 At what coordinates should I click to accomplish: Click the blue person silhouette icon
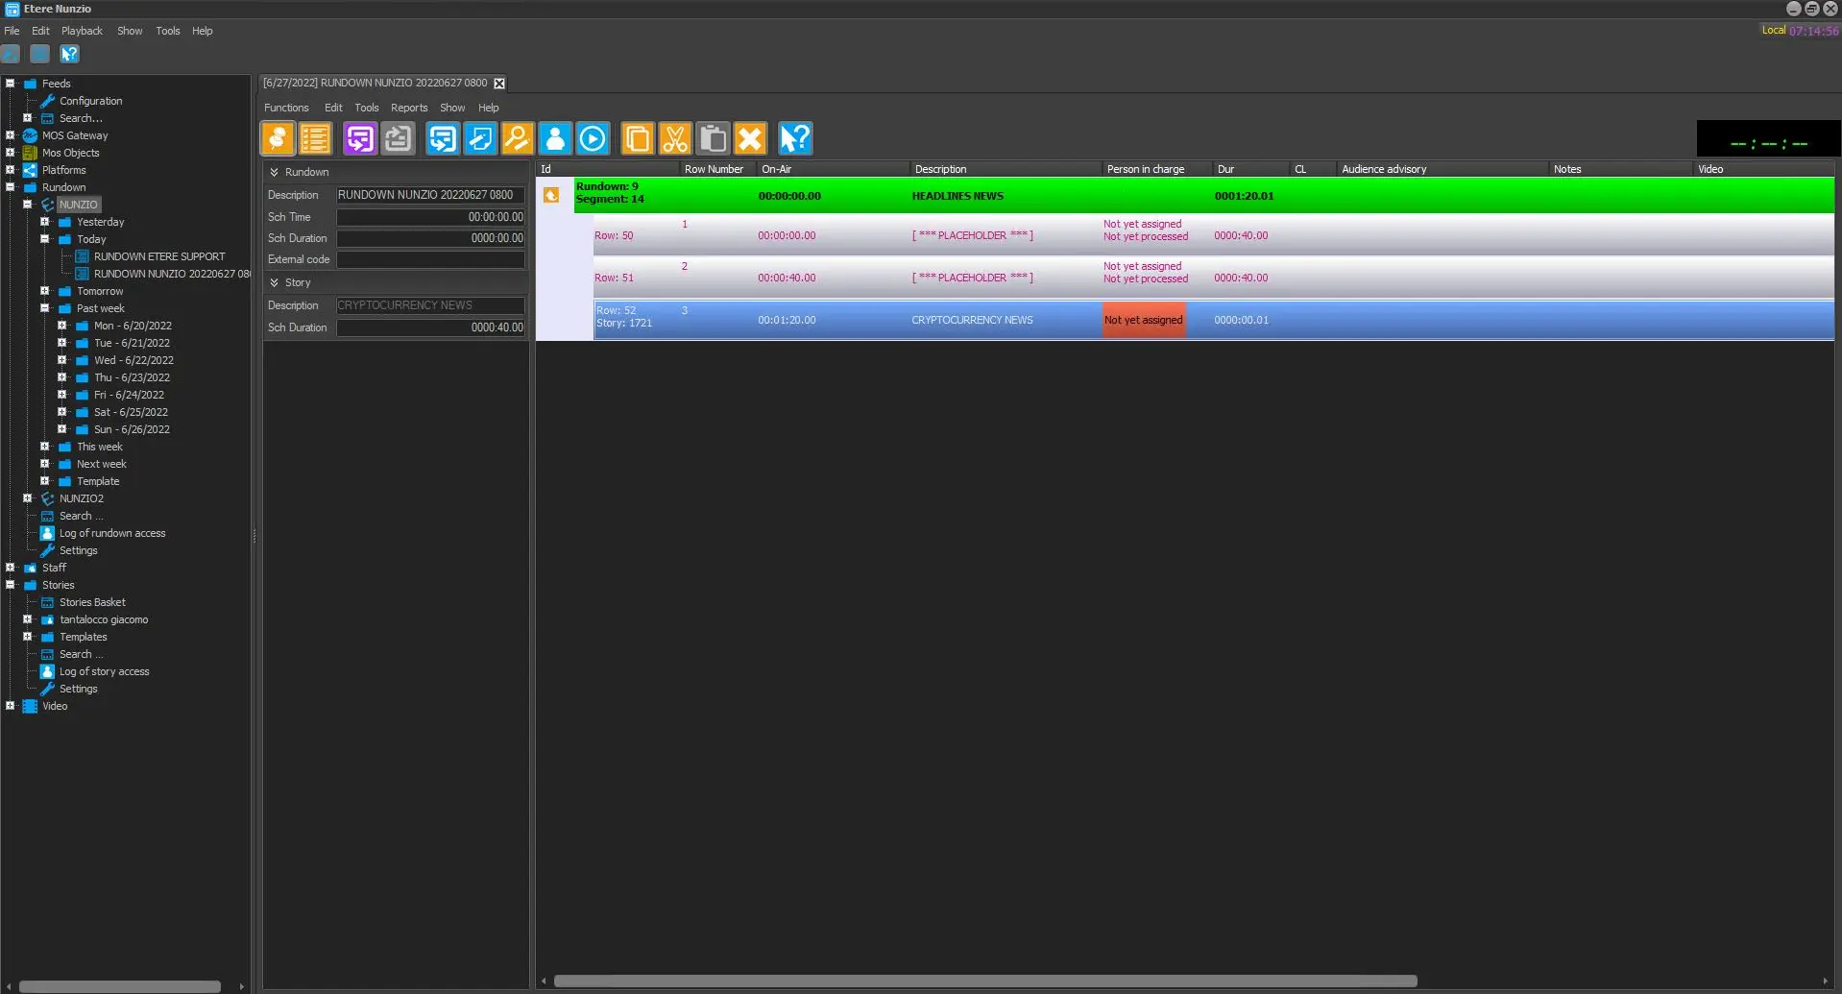point(555,139)
